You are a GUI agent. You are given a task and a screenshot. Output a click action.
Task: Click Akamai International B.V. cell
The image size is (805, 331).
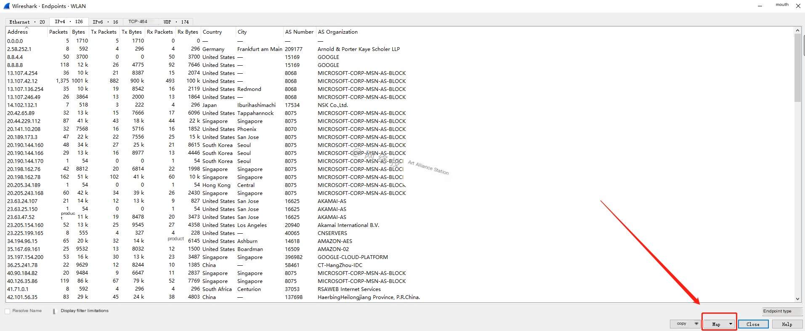pos(348,225)
